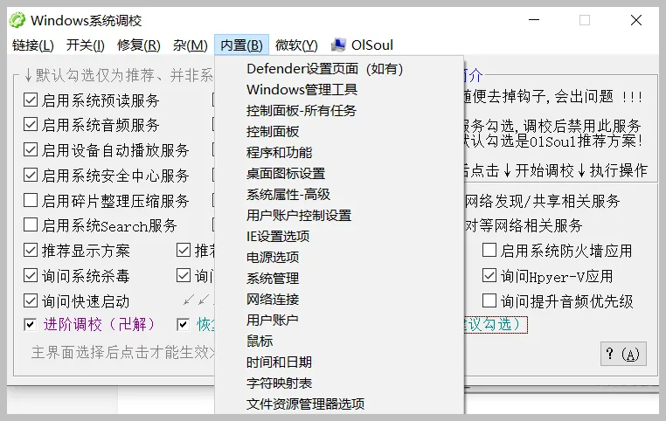Uncheck 询问系统杀毒 checkbox

tap(31, 275)
